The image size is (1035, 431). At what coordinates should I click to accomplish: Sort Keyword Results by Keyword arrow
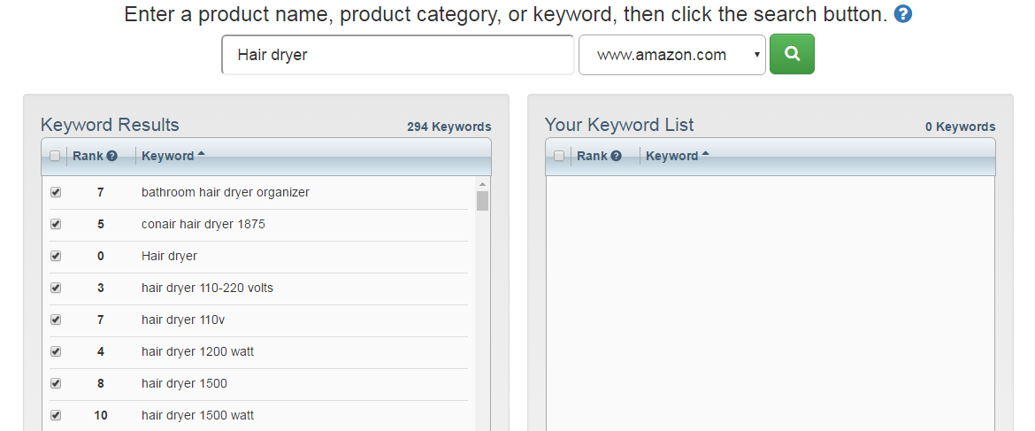pos(202,155)
